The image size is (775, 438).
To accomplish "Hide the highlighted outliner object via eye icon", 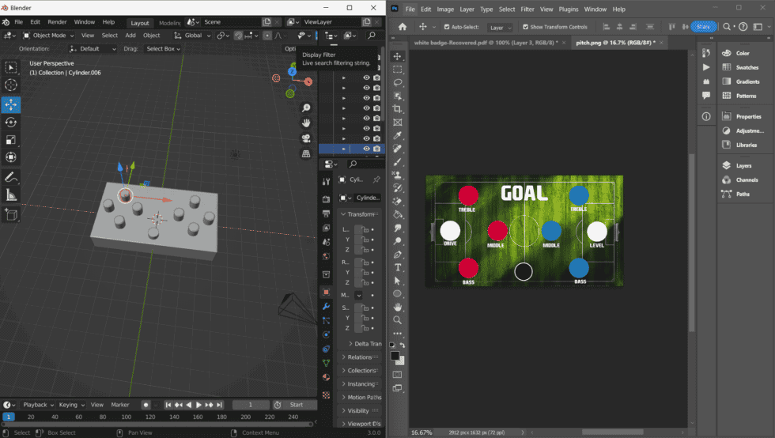I will (366, 149).
